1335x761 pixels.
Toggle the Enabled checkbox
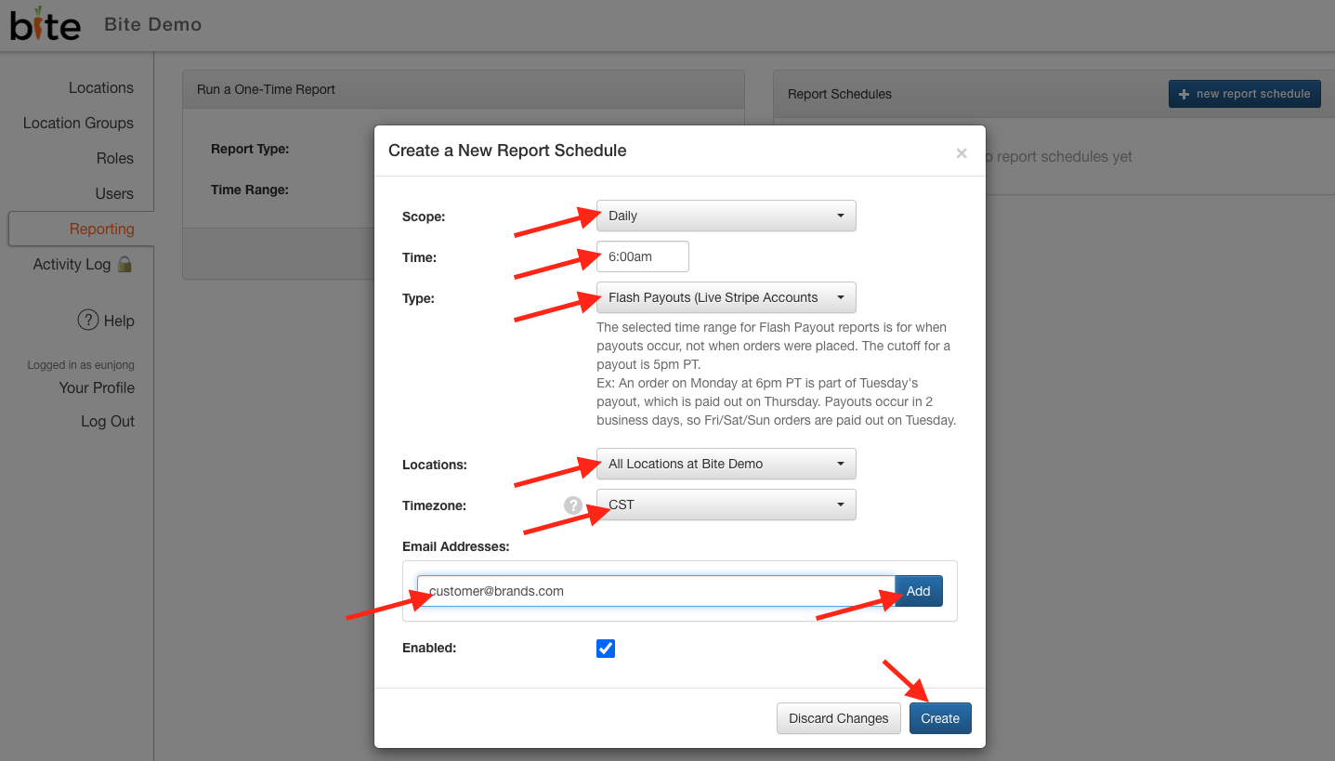click(x=606, y=648)
